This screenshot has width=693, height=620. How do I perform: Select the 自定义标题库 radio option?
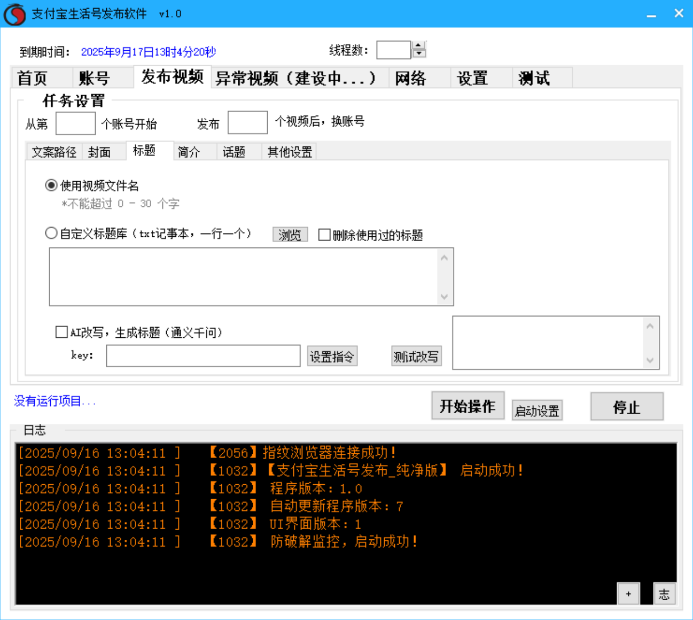tap(51, 232)
